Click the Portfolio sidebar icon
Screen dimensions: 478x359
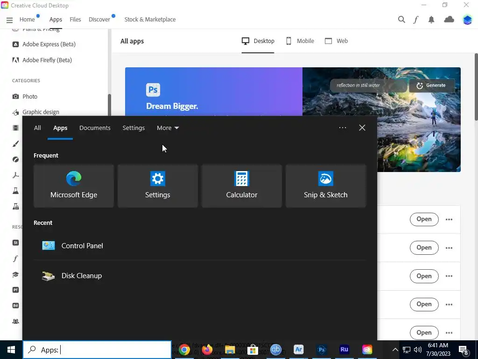tap(15, 290)
